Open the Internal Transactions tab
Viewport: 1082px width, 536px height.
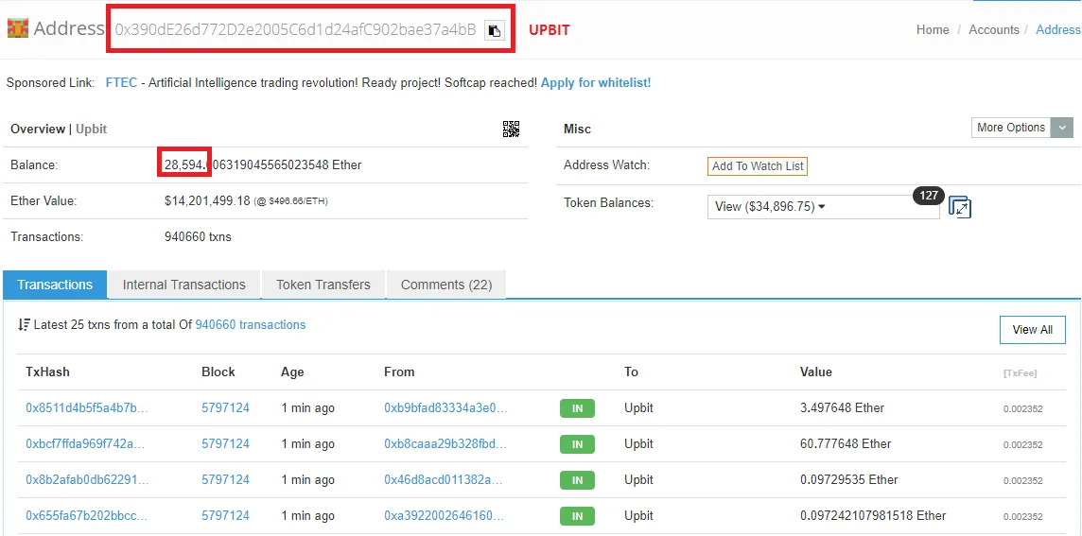tap(184, 285)
